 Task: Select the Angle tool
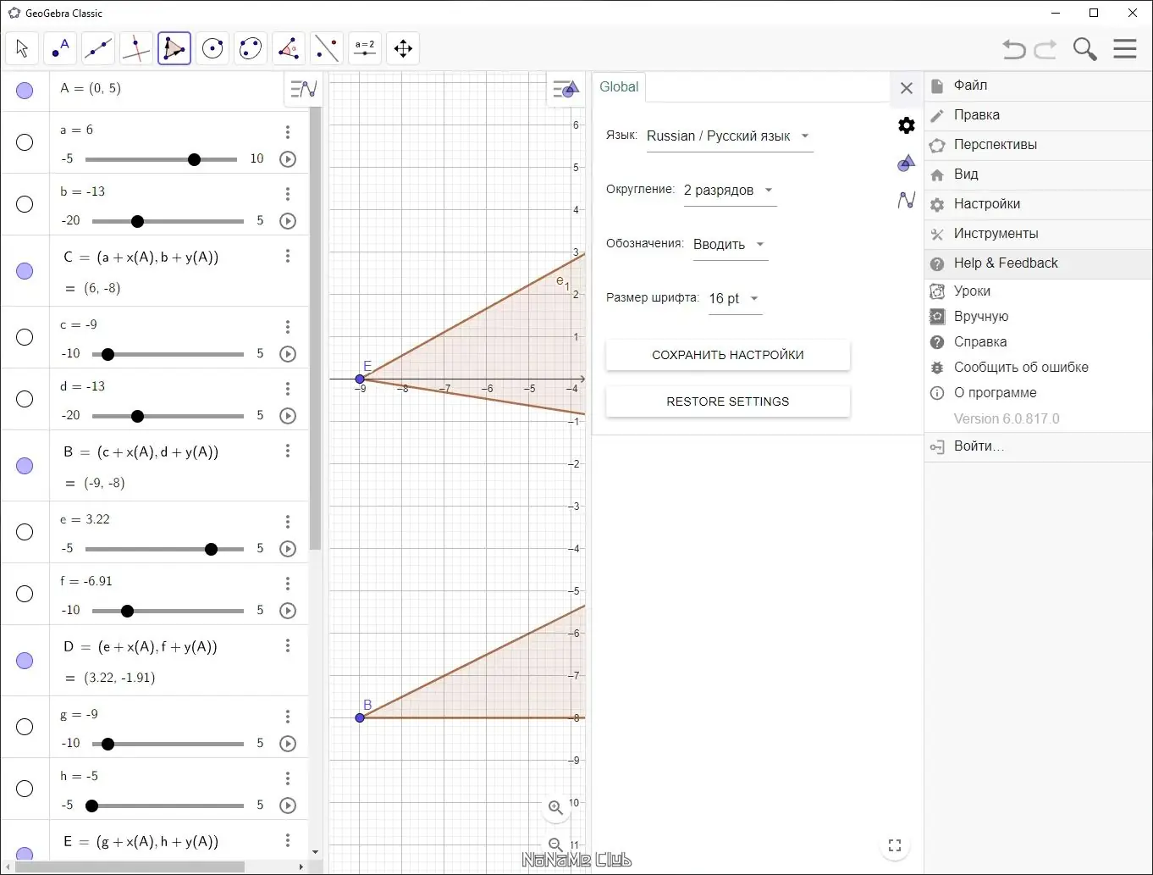pyautogui.click(x=289, y=48)
